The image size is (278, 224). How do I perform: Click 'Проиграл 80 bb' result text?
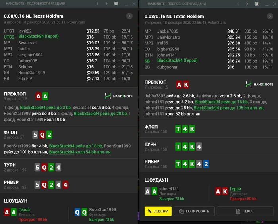(x=243, y=199)
